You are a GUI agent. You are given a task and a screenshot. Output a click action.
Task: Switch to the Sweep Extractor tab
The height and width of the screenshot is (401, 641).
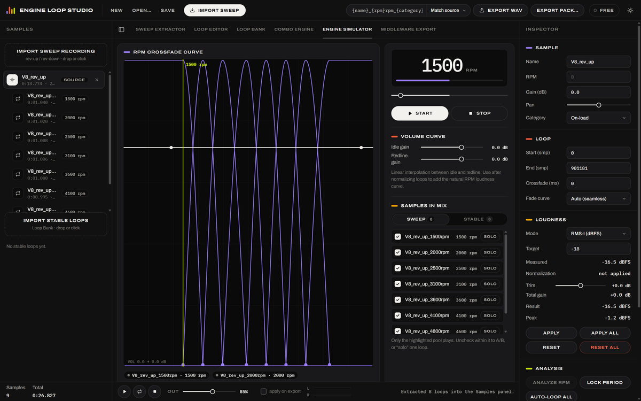pos(160,29)
